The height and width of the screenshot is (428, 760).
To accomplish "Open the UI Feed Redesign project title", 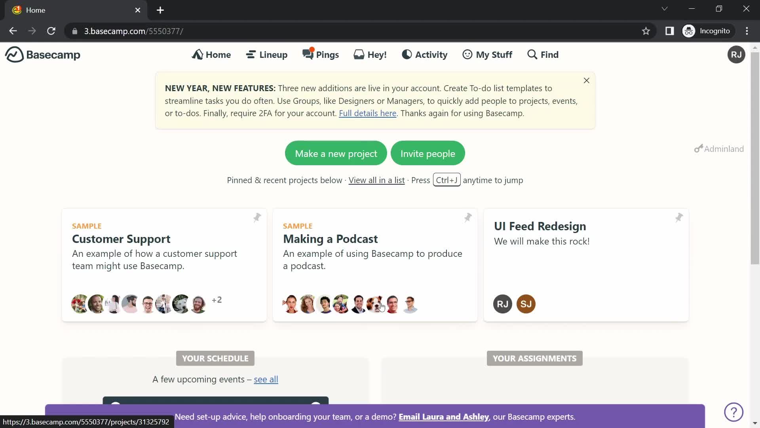I will click(540, 226).
